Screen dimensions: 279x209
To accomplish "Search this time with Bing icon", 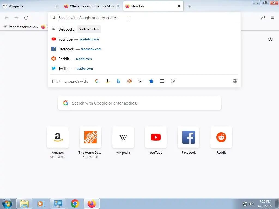I will 119,81.
